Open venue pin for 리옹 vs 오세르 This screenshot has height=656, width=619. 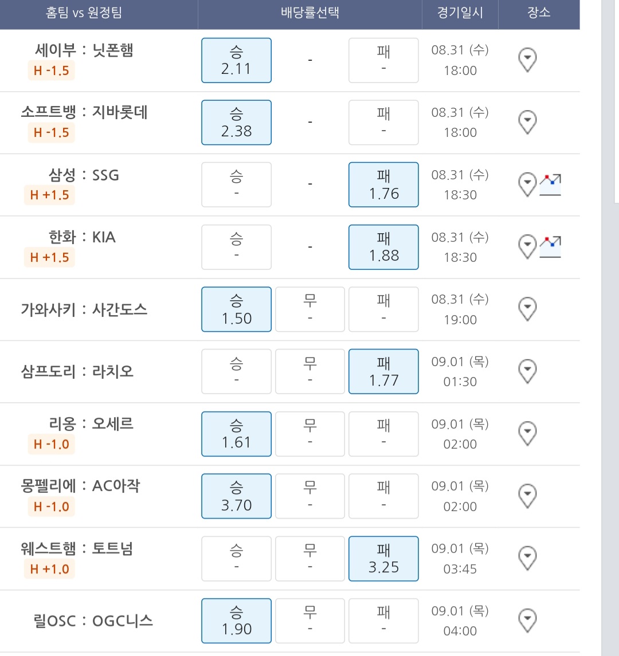527,434
